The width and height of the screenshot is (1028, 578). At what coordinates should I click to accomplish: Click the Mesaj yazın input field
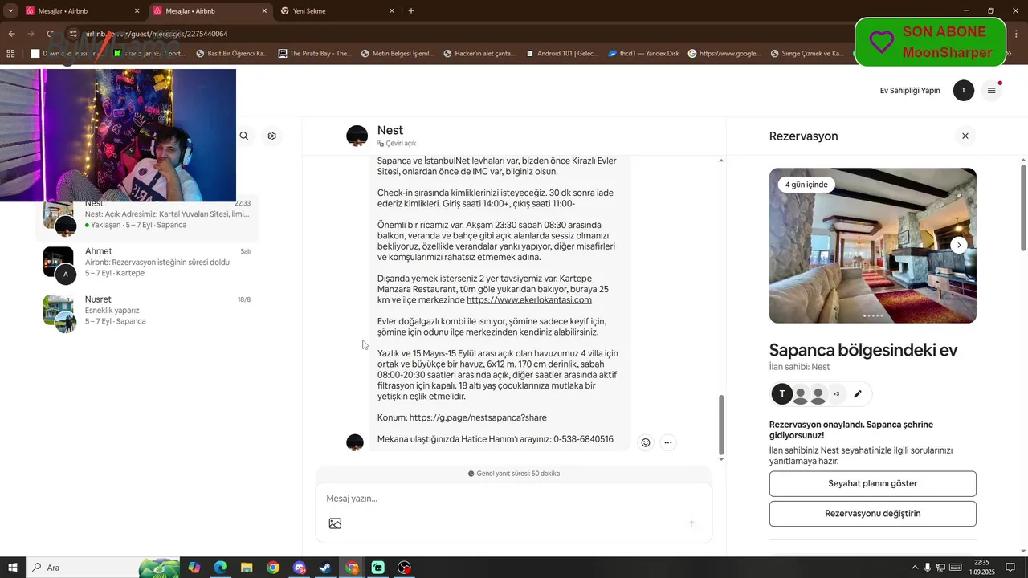coord(514,499)
